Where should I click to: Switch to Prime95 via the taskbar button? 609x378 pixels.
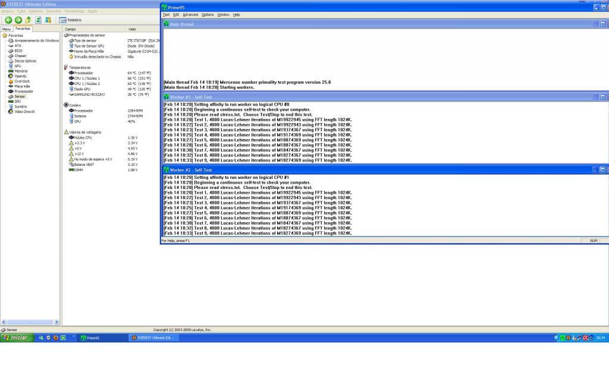click(102, 338)
